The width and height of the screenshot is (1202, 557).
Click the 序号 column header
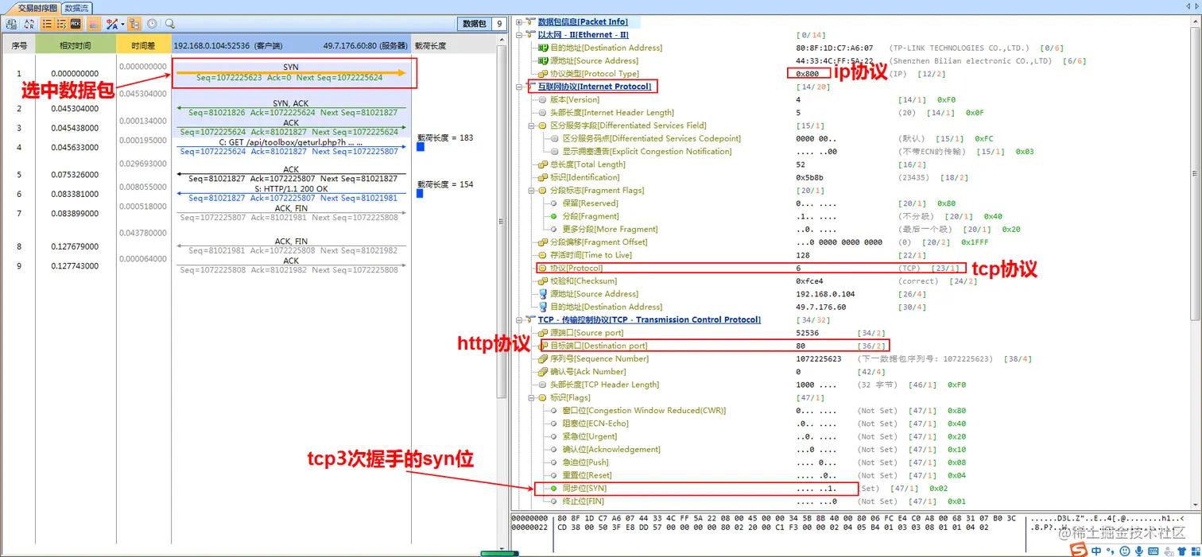tap(19, 45)
